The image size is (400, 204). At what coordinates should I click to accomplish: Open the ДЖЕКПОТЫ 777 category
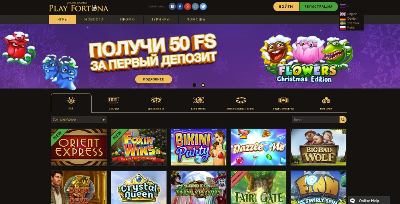tap(156, 103)
